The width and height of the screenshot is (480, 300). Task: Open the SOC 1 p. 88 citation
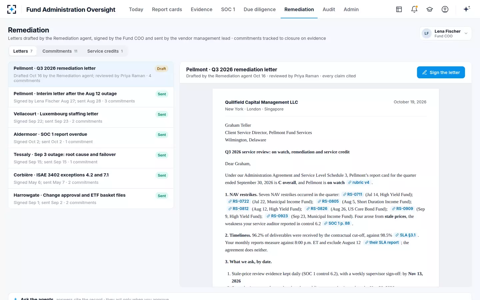(x=337, y=223)
